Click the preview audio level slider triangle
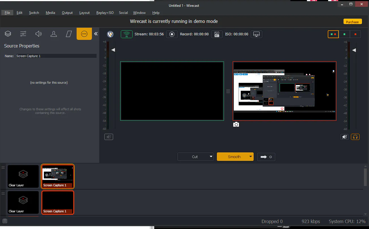 tap(113, 50)
